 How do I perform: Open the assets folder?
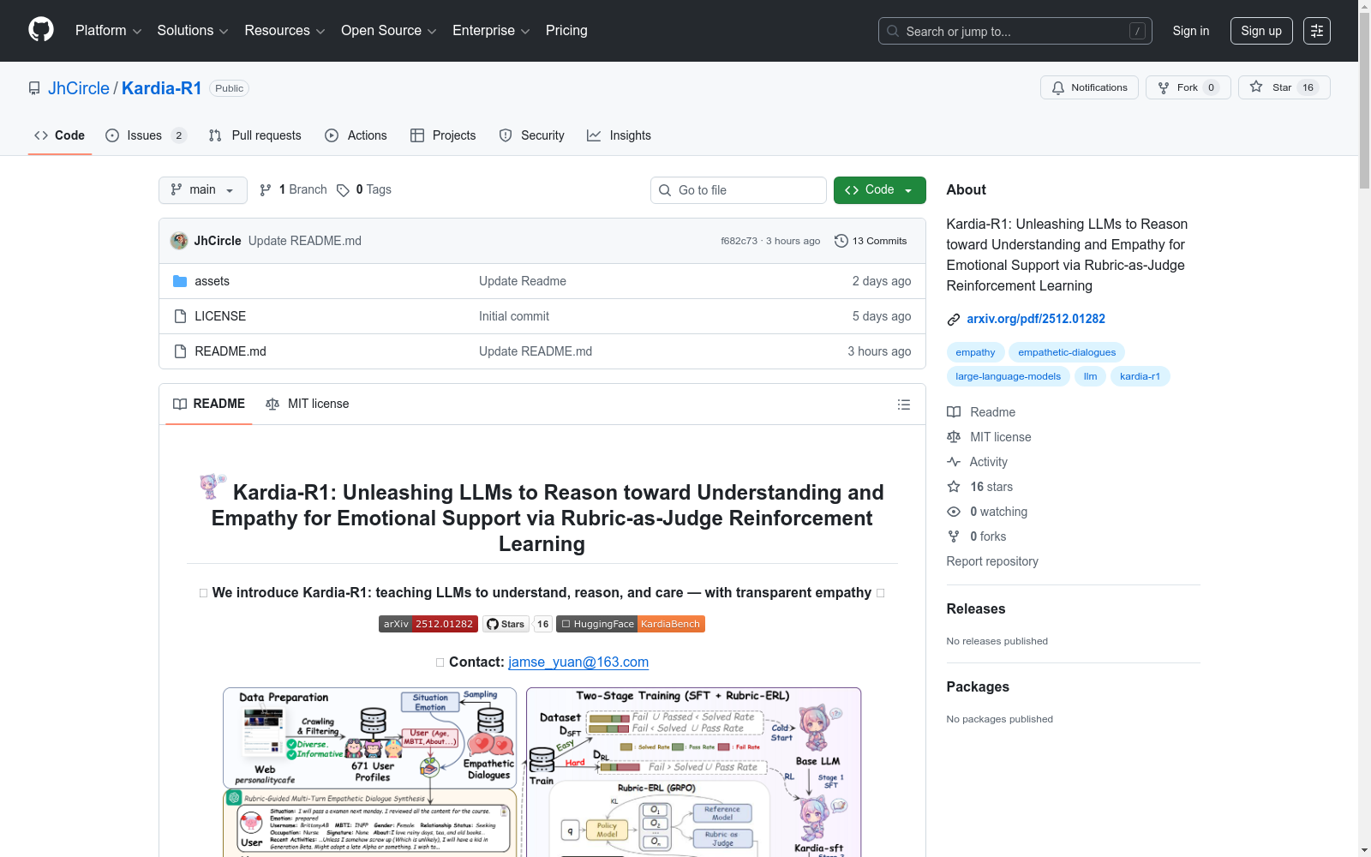tap(212, 281)
